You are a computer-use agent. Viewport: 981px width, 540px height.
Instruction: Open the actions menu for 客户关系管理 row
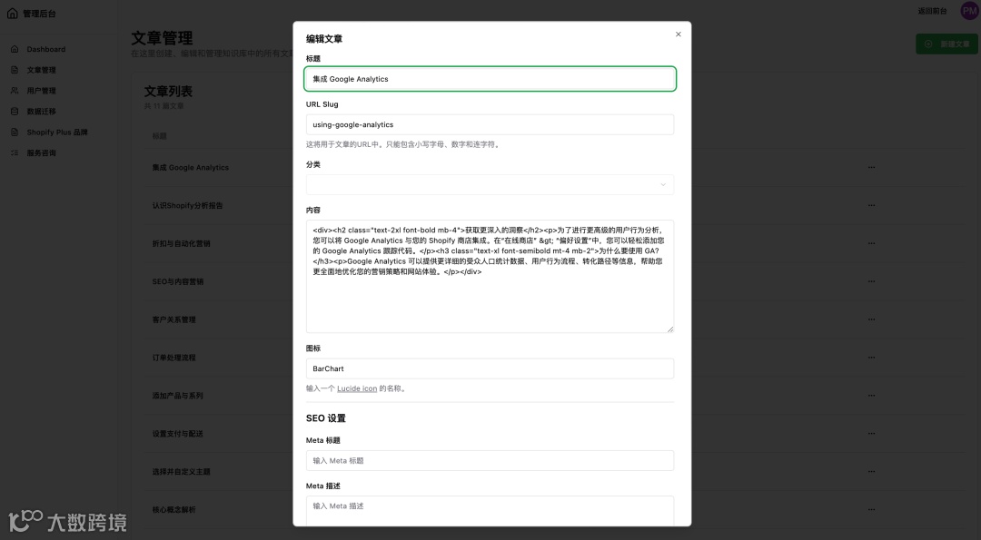click(871, 319)
